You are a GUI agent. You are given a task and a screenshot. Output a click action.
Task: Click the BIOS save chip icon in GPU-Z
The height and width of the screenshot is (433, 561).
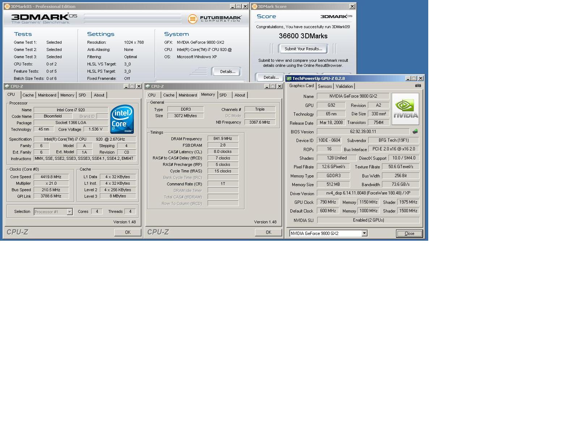(415, 132)
